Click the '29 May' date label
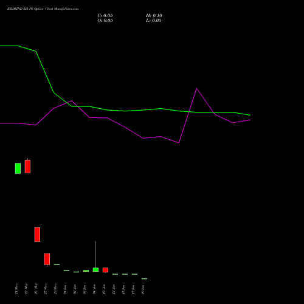 pos(55,289)
